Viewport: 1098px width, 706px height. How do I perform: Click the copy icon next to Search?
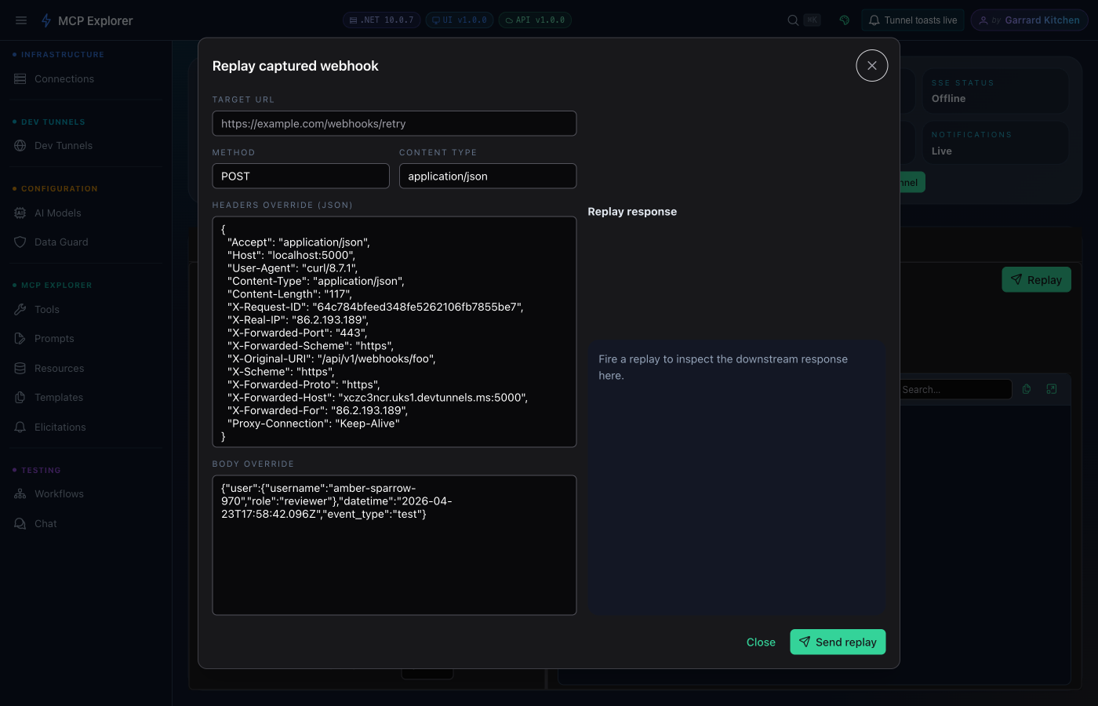tap(1027, 389)
